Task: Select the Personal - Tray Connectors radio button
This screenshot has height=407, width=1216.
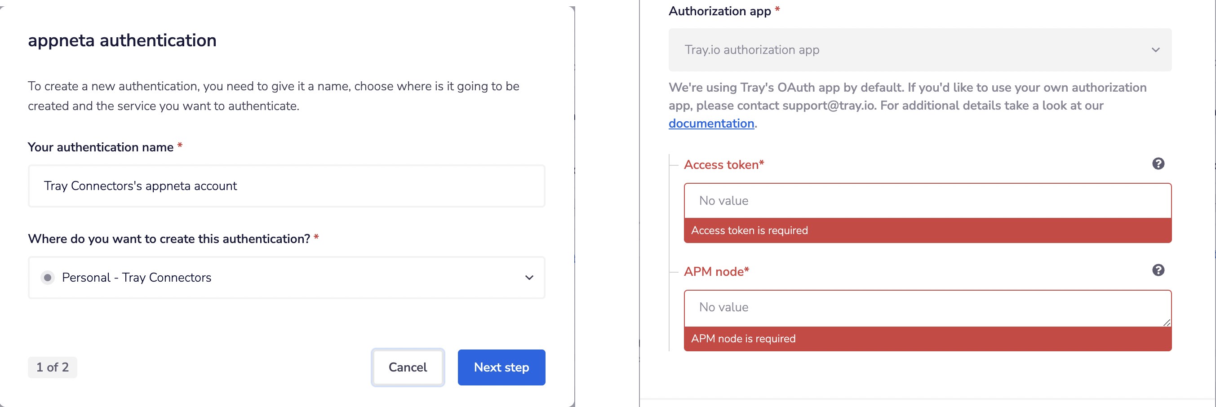Action: pos(48,278)
